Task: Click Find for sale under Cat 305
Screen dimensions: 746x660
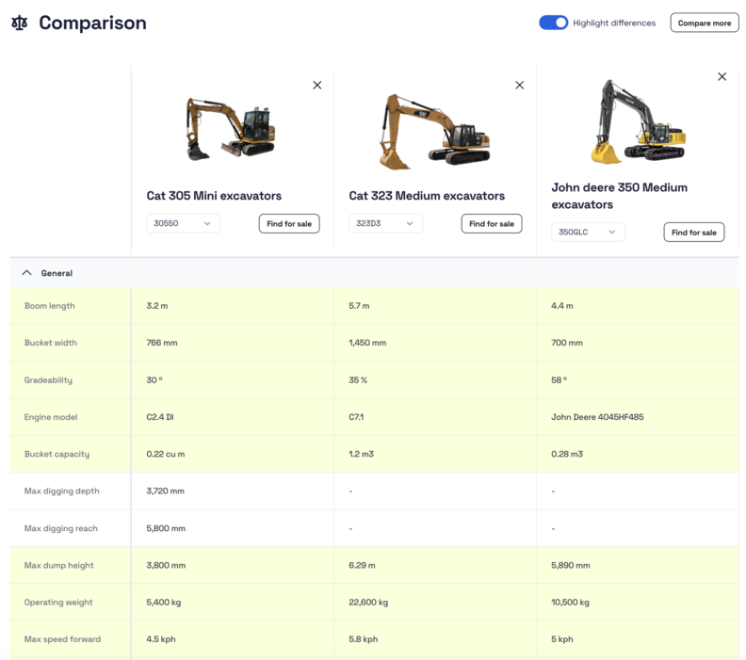Action: pos(289,223)
